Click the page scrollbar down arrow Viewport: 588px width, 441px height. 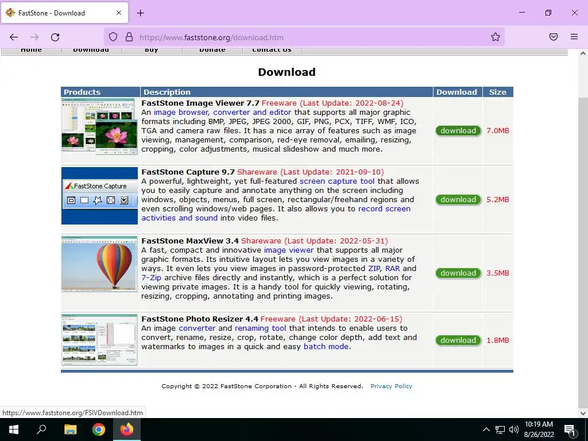(x=583, y=413)
